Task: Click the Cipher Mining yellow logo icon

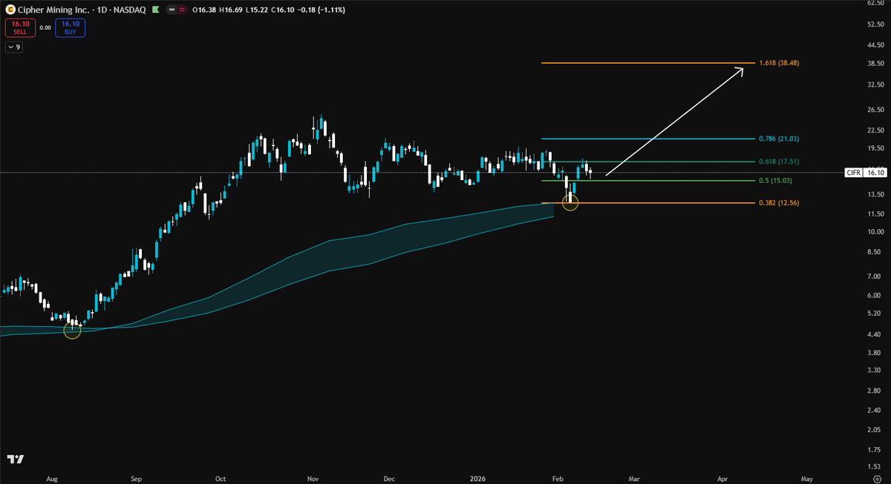Action: coord(11,11)
